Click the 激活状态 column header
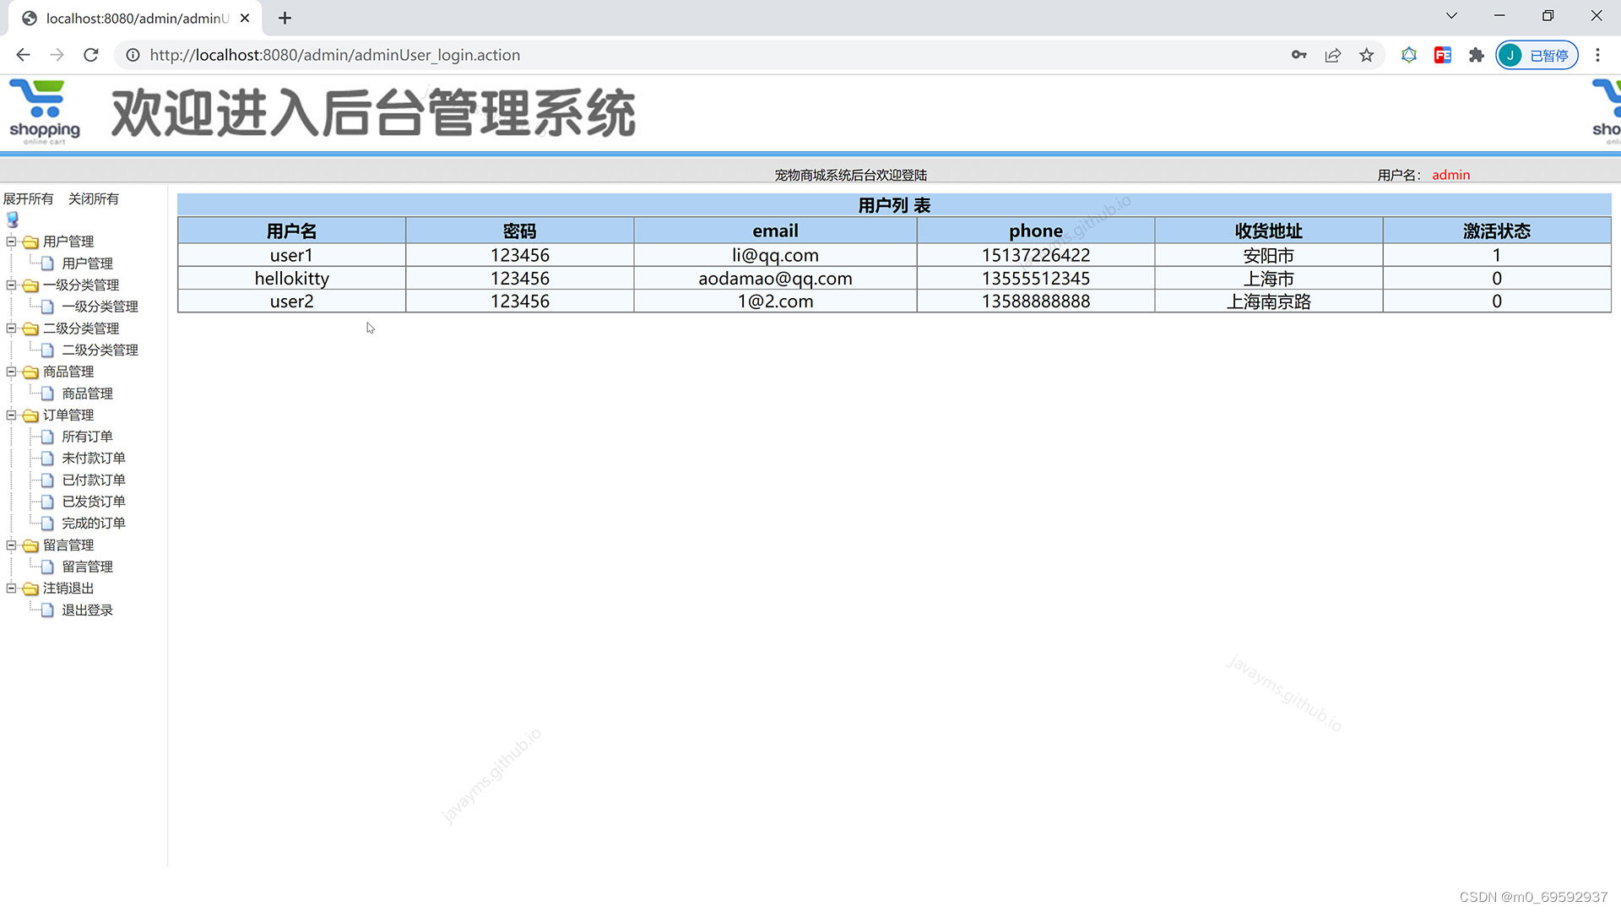1621x912 pixels. (x=1497, y=231)
